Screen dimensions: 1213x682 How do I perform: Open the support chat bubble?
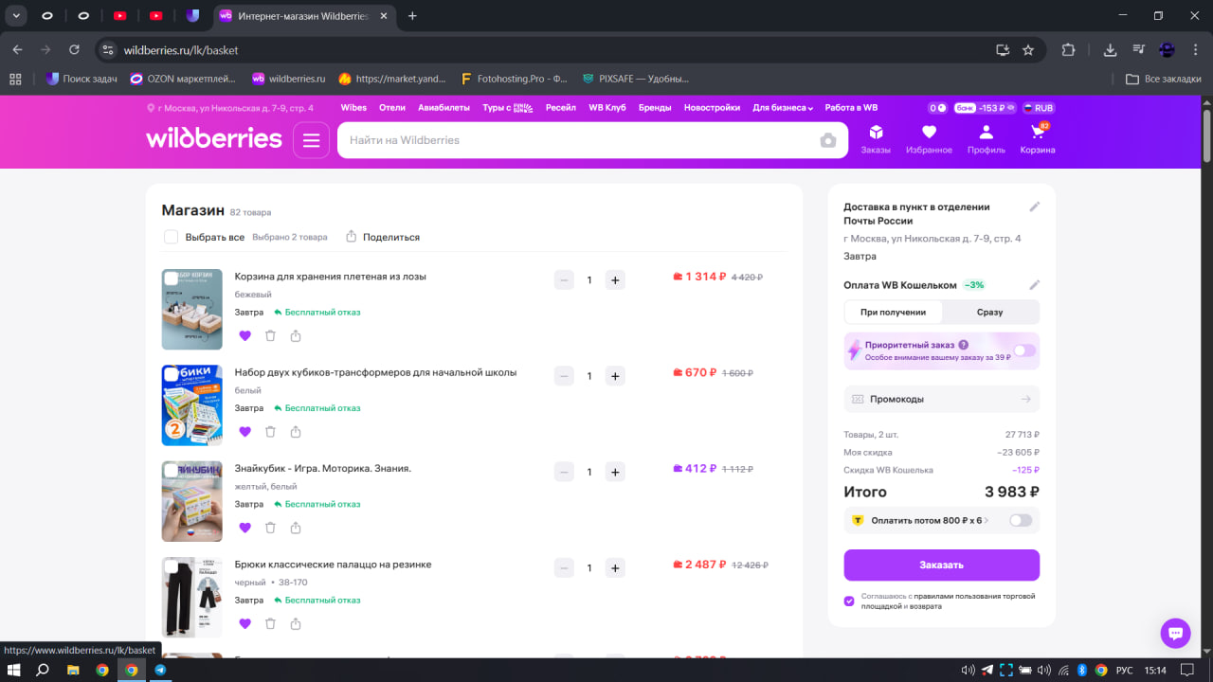(x=1175, y=633)
